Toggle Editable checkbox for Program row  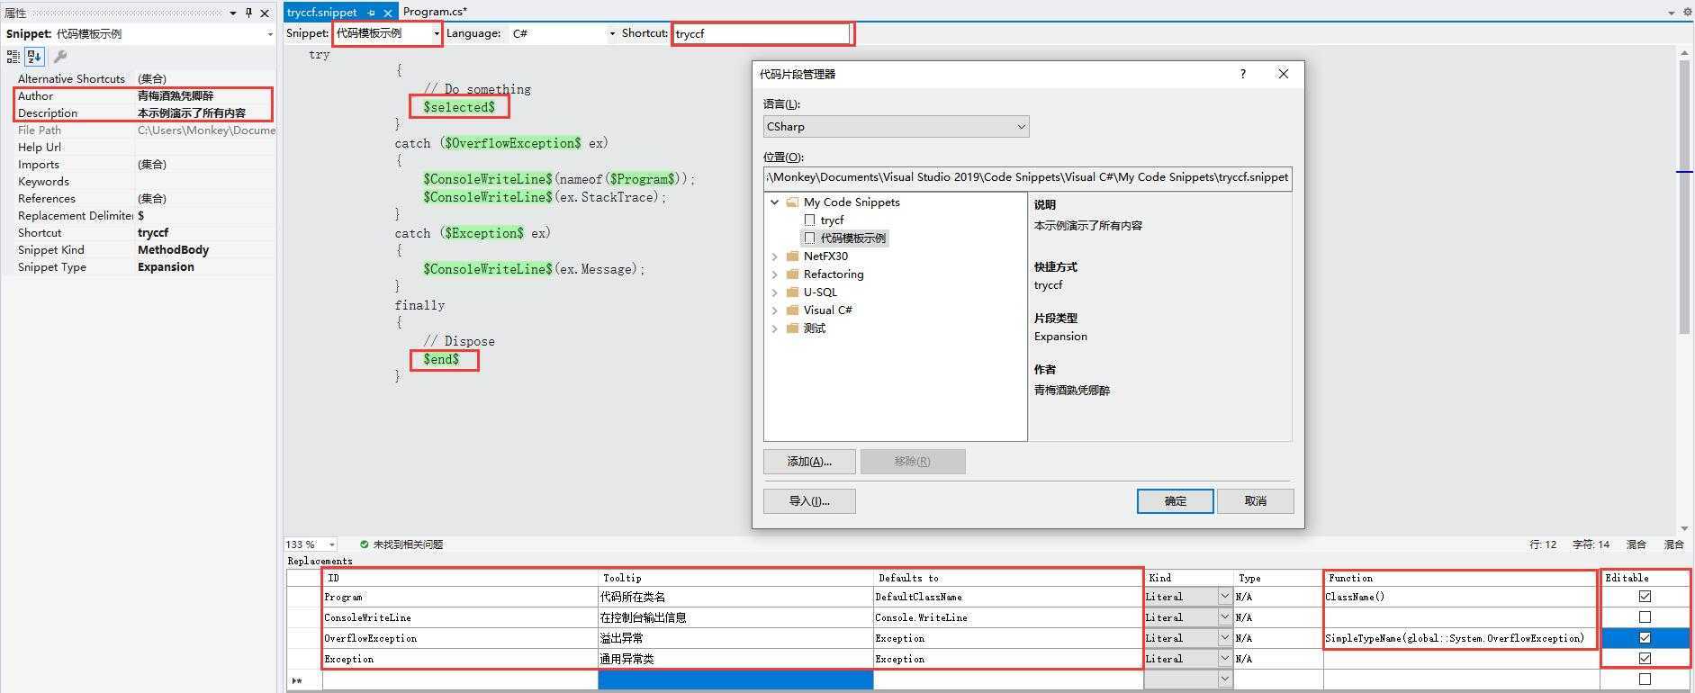tap(1645, 597)
